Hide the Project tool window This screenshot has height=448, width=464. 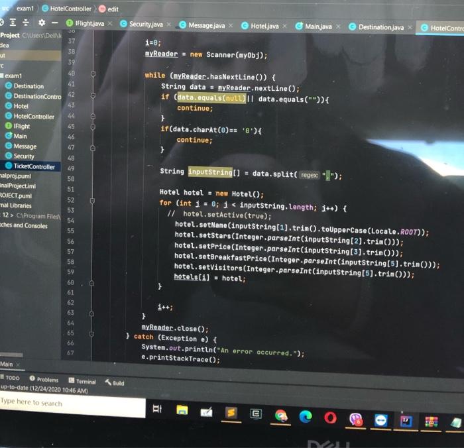[55, 23]
